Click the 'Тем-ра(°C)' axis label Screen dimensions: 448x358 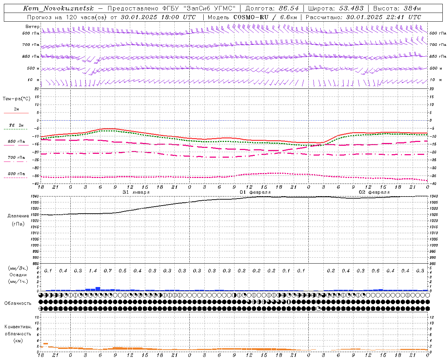[16, 99]
